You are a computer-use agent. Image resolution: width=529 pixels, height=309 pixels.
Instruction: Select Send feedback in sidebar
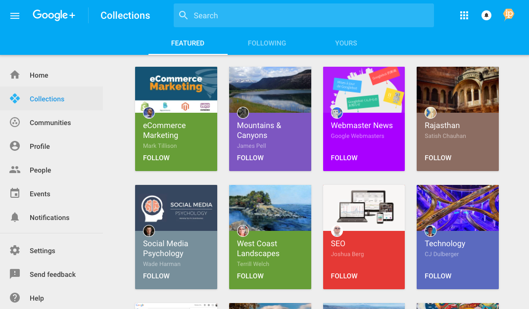(51, 274)
